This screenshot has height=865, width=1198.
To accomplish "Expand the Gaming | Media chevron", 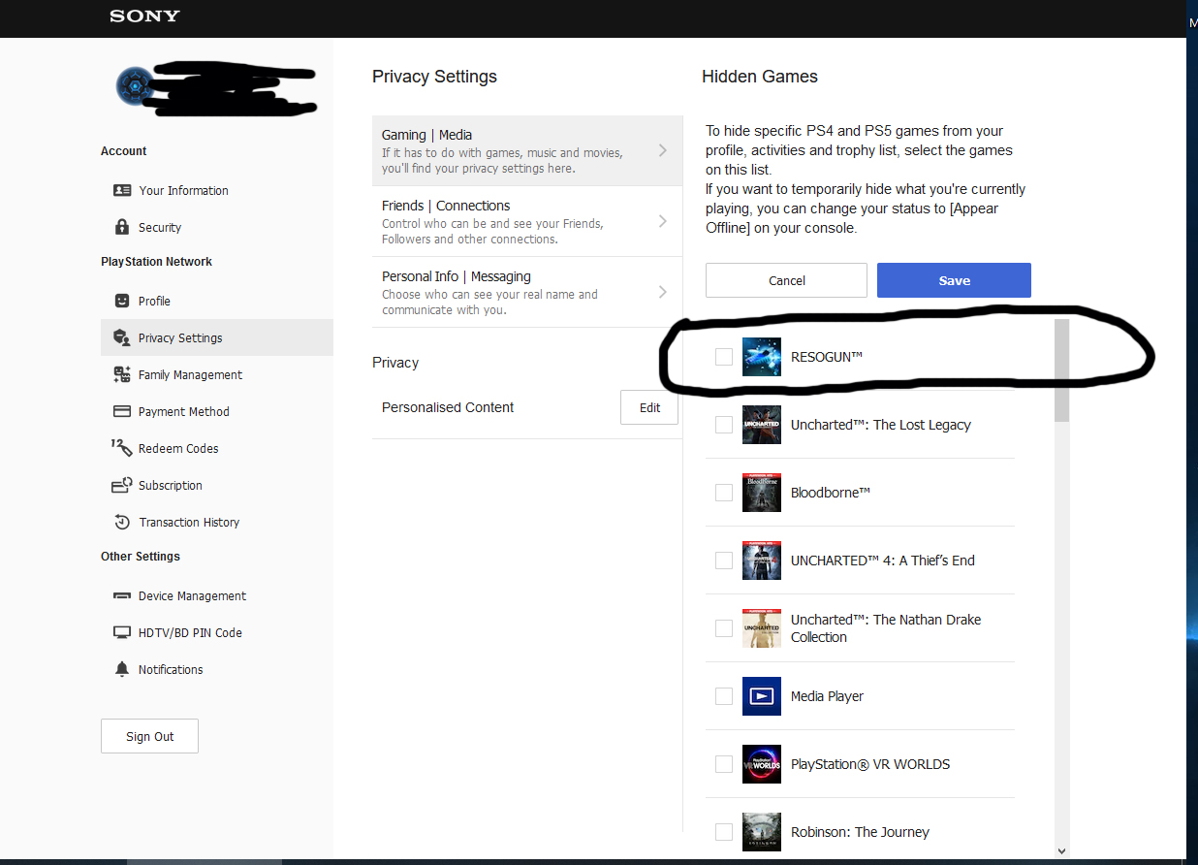I will (663, 150).
